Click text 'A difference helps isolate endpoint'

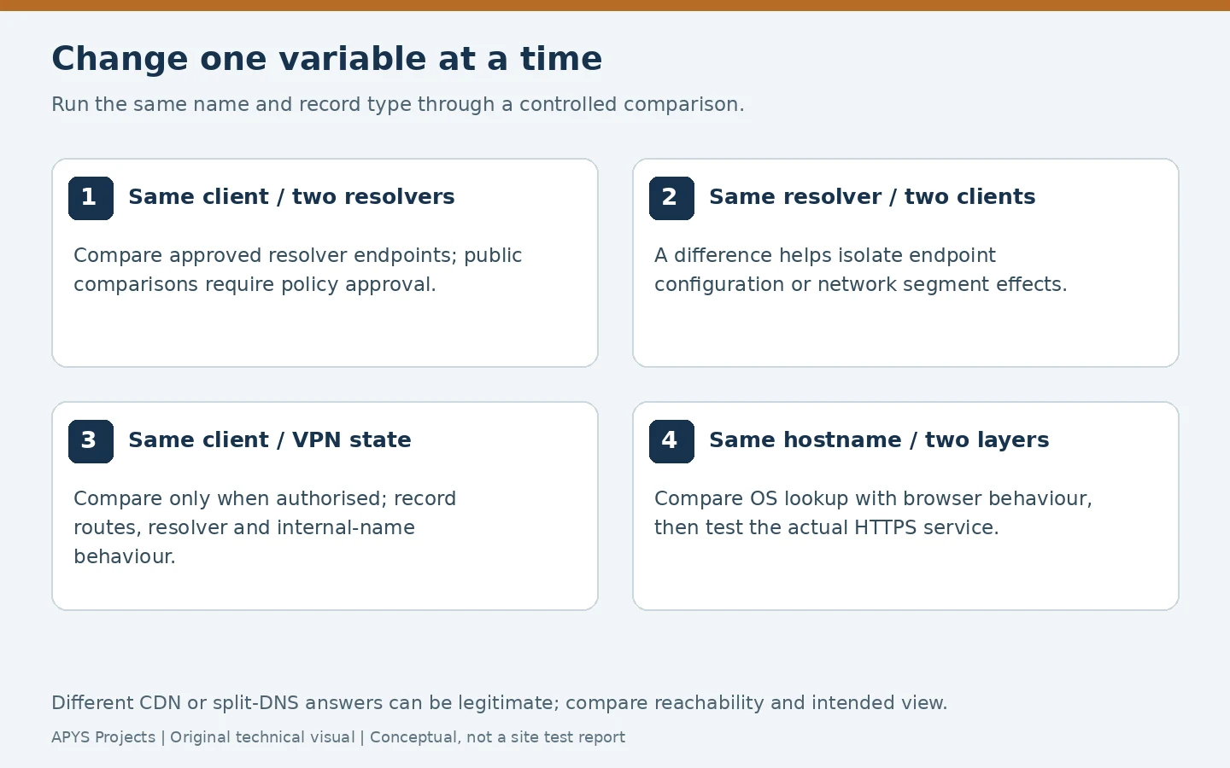coord(825,255)
